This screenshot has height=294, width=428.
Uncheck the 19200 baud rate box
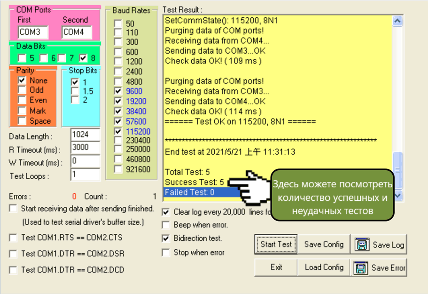118,101
